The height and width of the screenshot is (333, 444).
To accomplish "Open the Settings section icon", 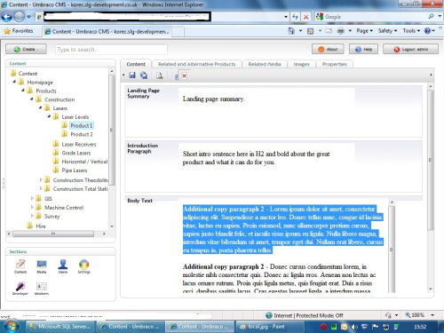I will [84, 266].
